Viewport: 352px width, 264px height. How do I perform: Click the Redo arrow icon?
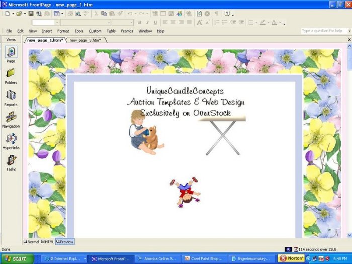point(141,14)
